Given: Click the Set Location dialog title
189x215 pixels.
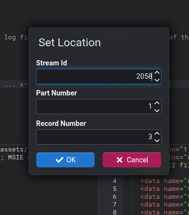Looking at the screenshot, I should 69,42.
